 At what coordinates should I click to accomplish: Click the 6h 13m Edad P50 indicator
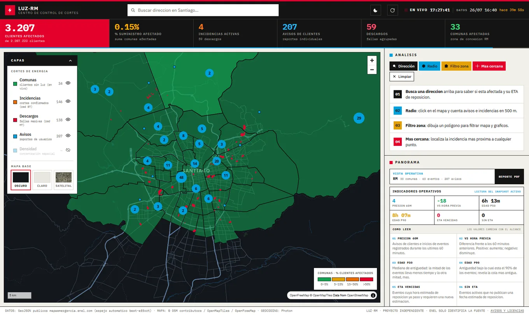[x=501, y=203]
